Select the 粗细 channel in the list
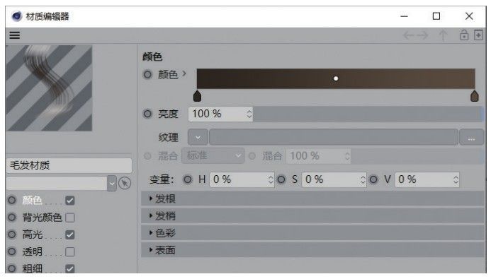The height and width of the screenshot is (279, 491). (x=33, y=268)
